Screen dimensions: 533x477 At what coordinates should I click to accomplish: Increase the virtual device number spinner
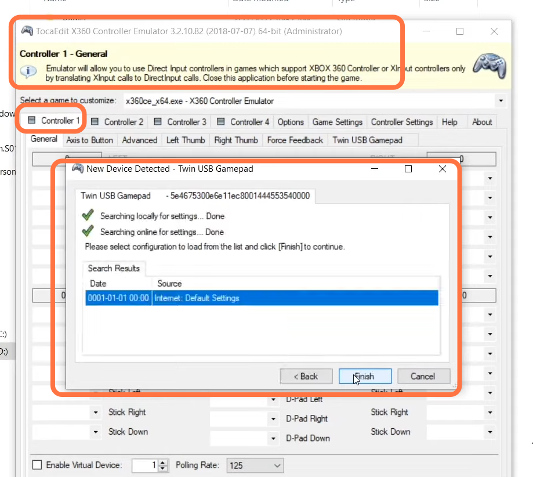tap(163, 462)
